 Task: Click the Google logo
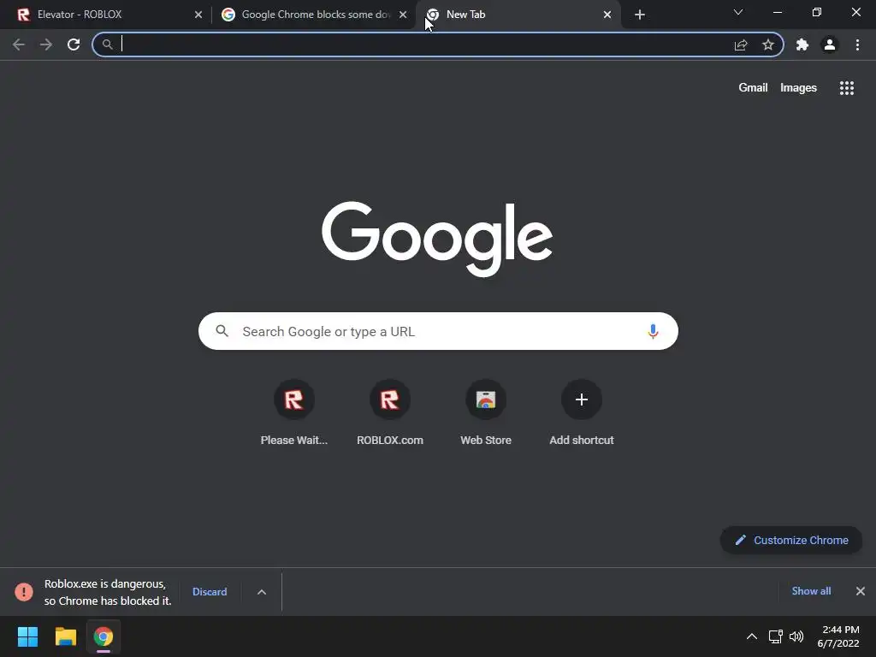pos(437,239)
